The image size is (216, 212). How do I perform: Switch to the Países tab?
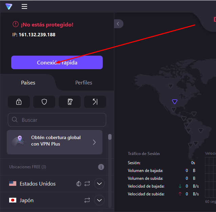[x=28, y=83]
